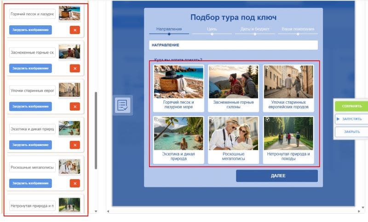Click the 'ЗАКРЫТЬ' button
The height and width of the screenshot is (222, 368).
click(351, 132)
